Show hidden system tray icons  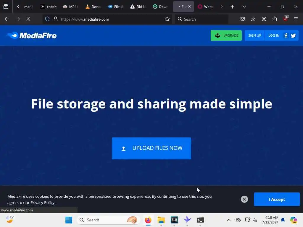(x=229, y=220)
